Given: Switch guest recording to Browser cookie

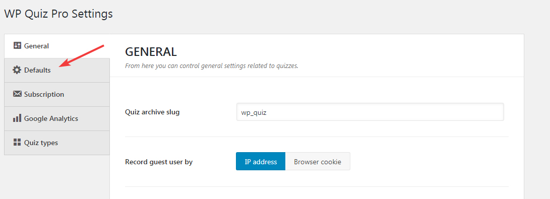Looking at the screenshot, I should pos(318,162).
